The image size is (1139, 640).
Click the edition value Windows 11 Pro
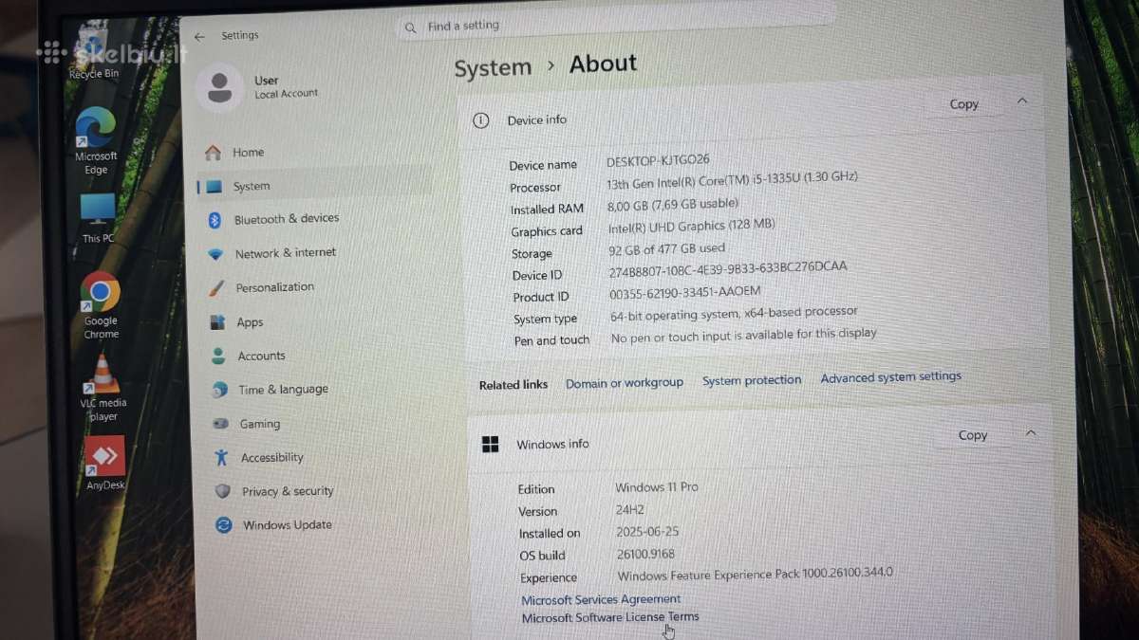coord(656,487)
